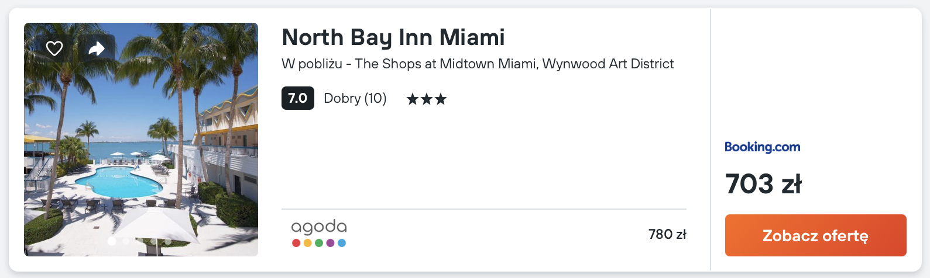Open the North Bay Inn Miami title
The height and width of the screenshot is (278, 930).
393,37
